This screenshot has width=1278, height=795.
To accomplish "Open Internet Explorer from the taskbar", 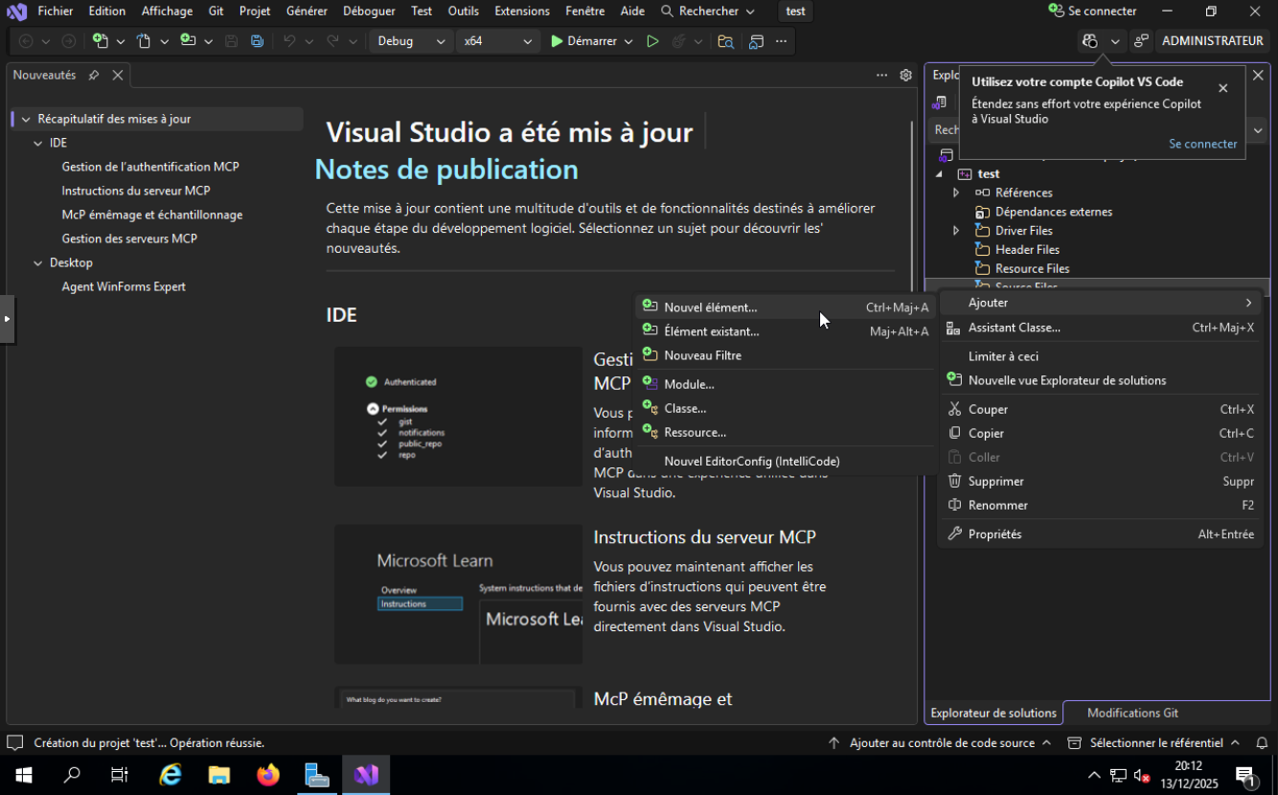I will (x=171, y=774).
